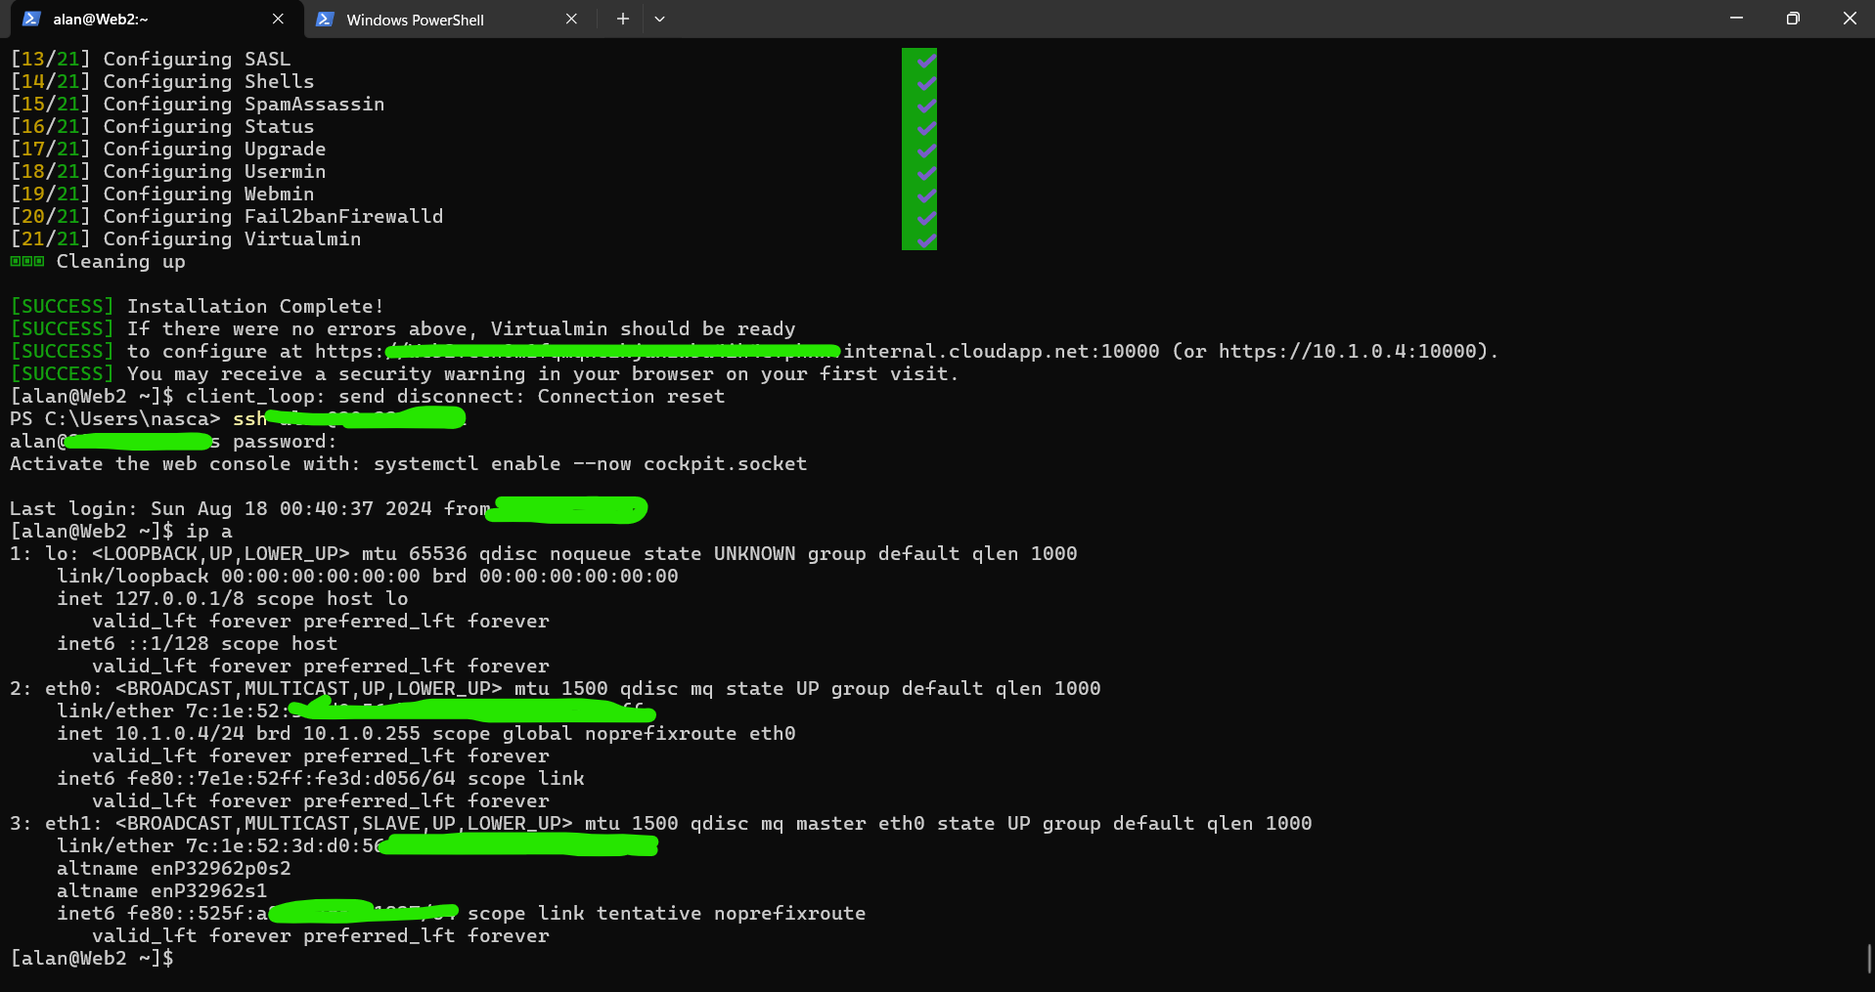Close the Windows PowerShell tab

571,20
